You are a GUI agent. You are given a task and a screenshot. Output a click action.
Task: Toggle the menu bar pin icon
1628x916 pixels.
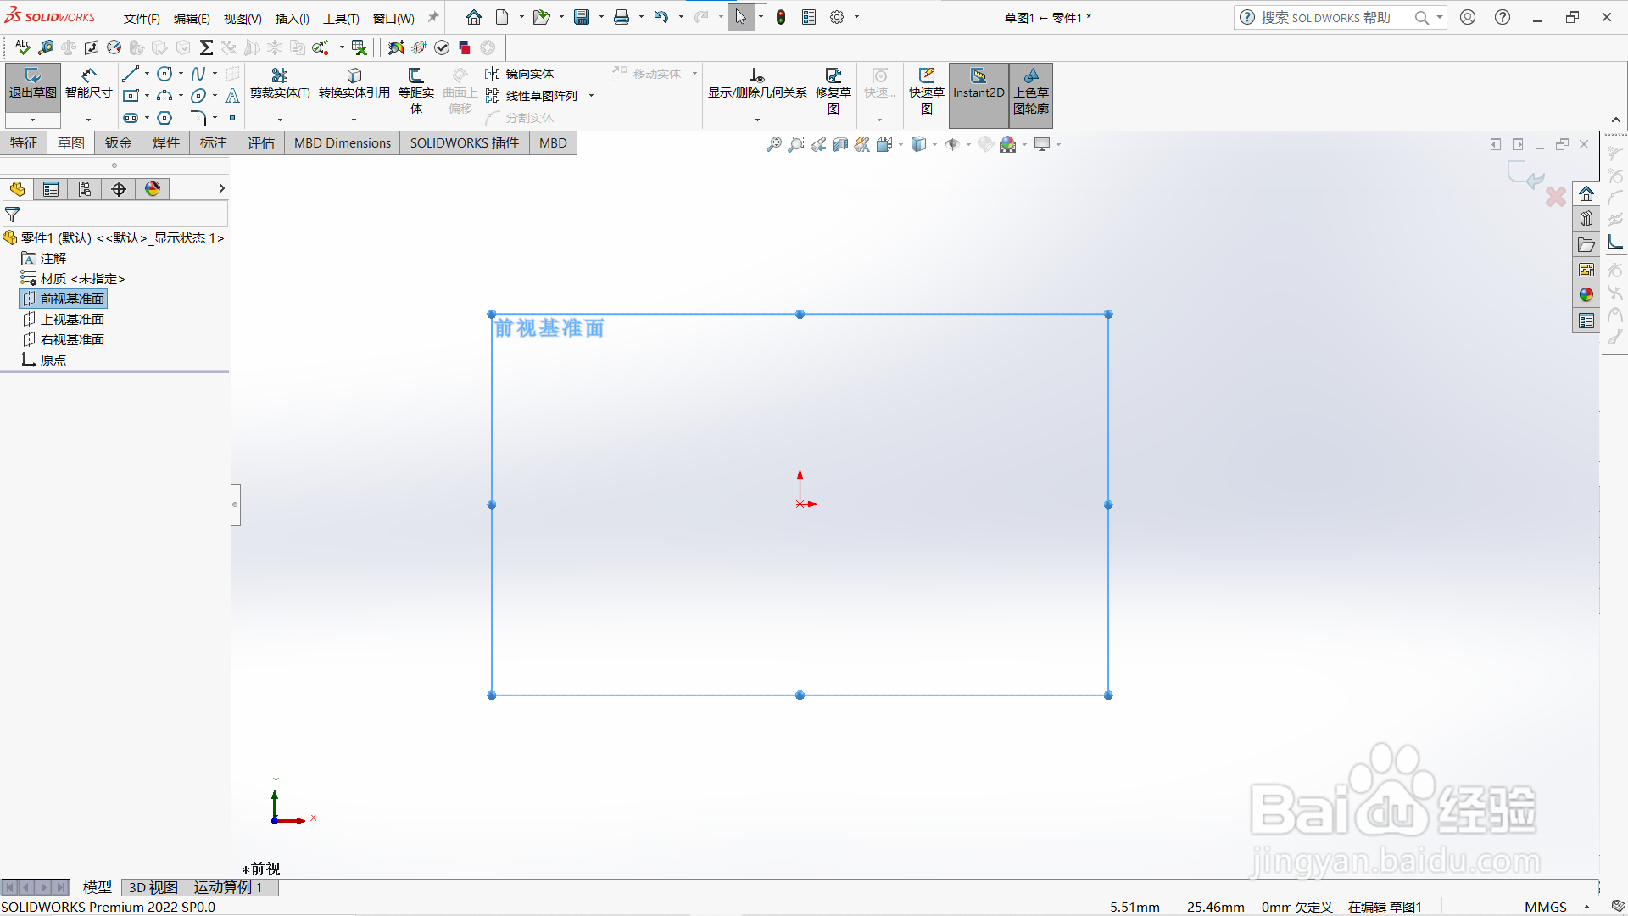[433, 17]
